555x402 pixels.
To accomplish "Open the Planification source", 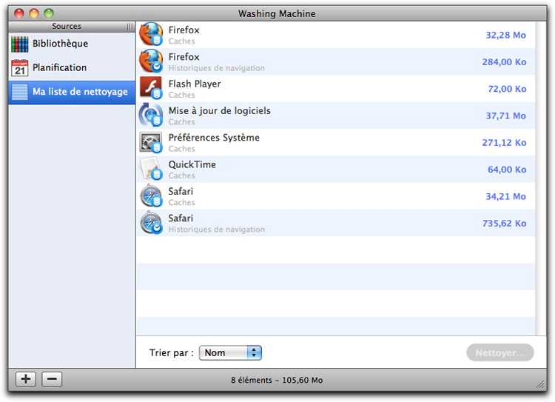I will (x=72, y=67).
